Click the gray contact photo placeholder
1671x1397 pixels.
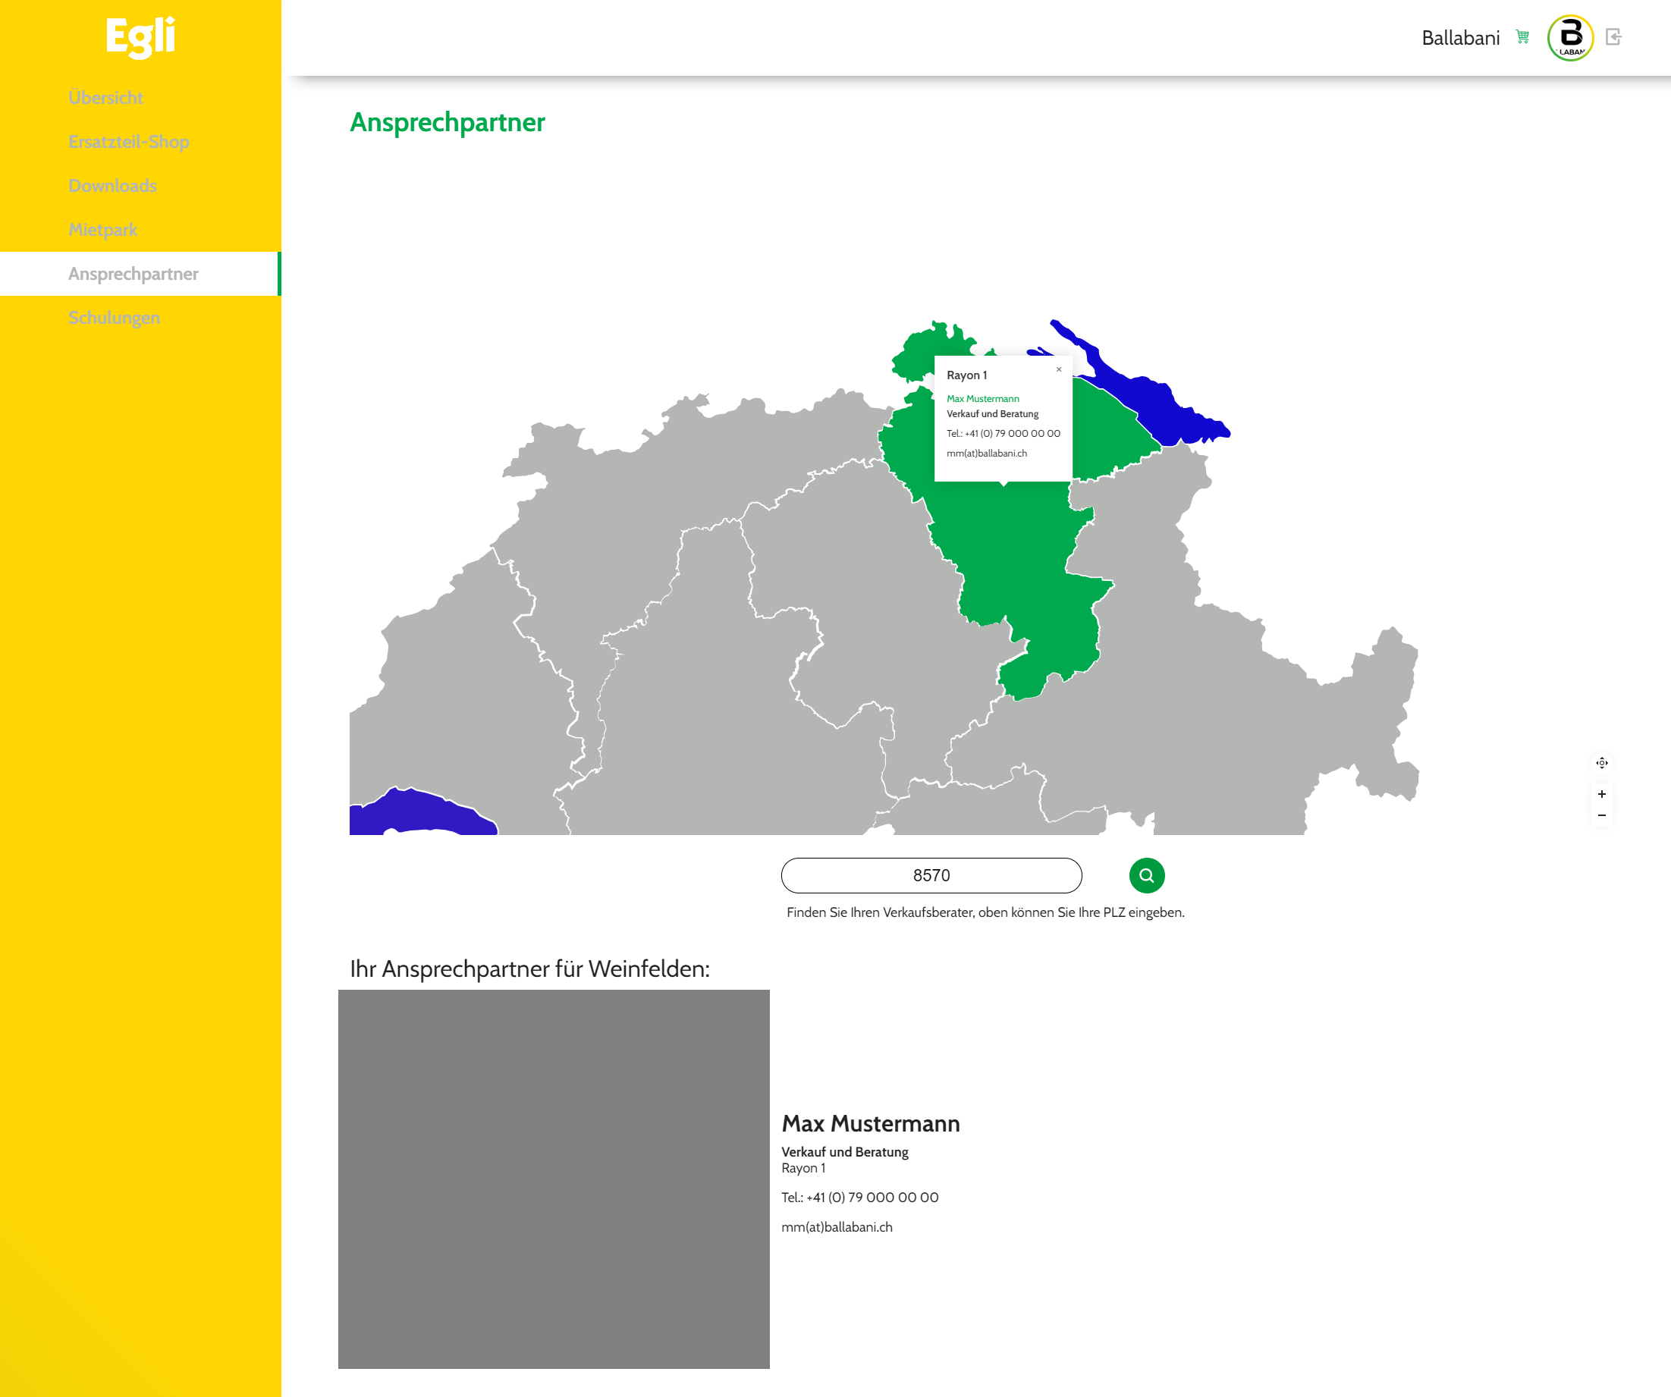(x=554, y=1179)
